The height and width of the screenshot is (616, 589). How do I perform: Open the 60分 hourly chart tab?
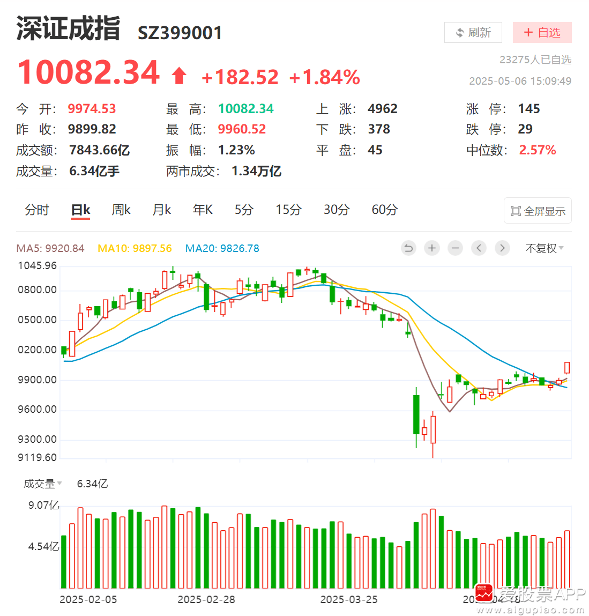point(384,210)
